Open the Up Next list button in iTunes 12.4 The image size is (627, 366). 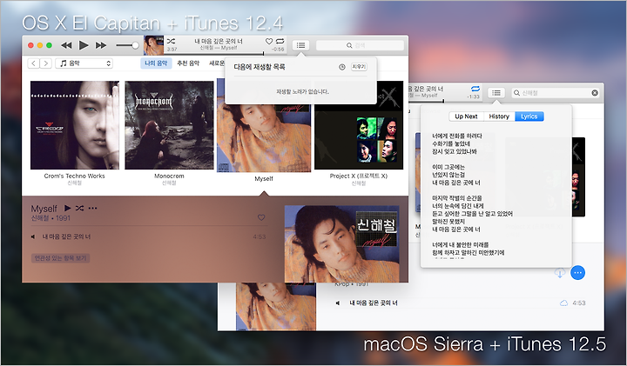click(x=300, y=45)
